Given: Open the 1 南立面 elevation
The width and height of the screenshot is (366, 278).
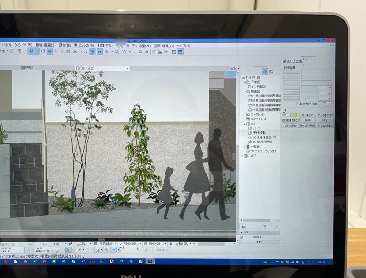Looking at the screenshot, I should point(265,96).
